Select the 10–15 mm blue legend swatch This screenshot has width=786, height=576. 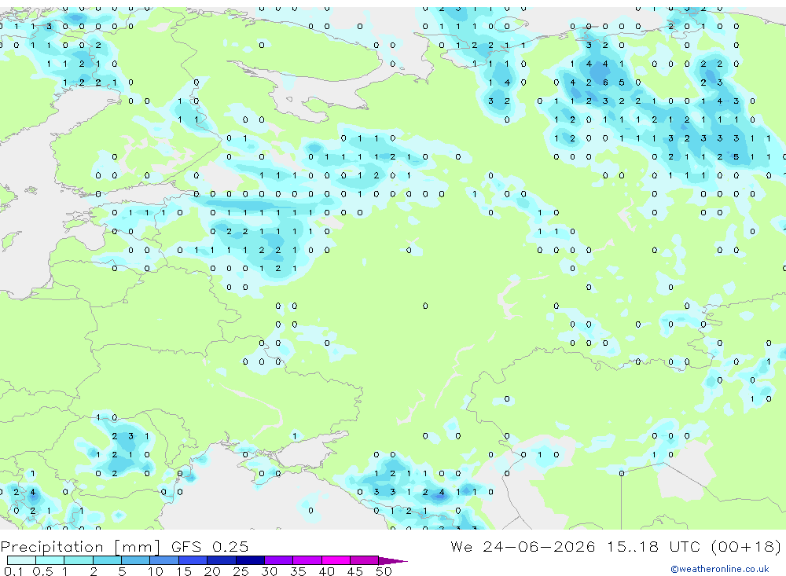click(164, 560)
